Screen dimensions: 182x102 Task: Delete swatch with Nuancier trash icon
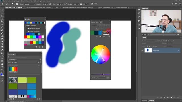pyautogui.click(x=42, y=47)
